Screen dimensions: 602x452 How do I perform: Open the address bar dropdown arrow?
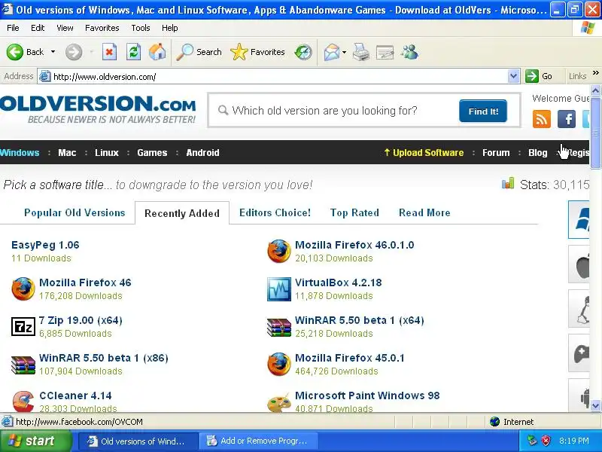point(513,76)
